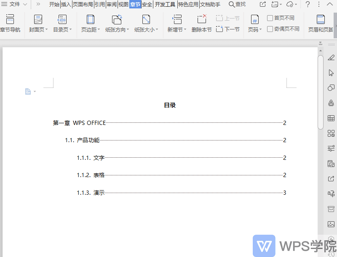Open the 章节导航 chapter navigation pane
337x257 pixels.
point(10,23)
